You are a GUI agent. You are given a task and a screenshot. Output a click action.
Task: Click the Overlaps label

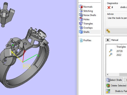click(88, 28)
